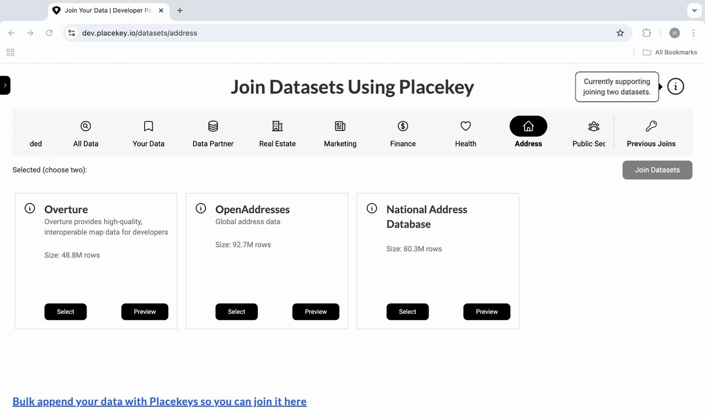Expand the left sidebar chevron
This screenshot has width=705, height=418.
5,85
